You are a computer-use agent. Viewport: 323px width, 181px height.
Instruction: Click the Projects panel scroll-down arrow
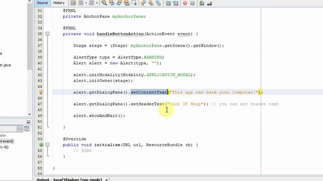[x=29, y=114]
